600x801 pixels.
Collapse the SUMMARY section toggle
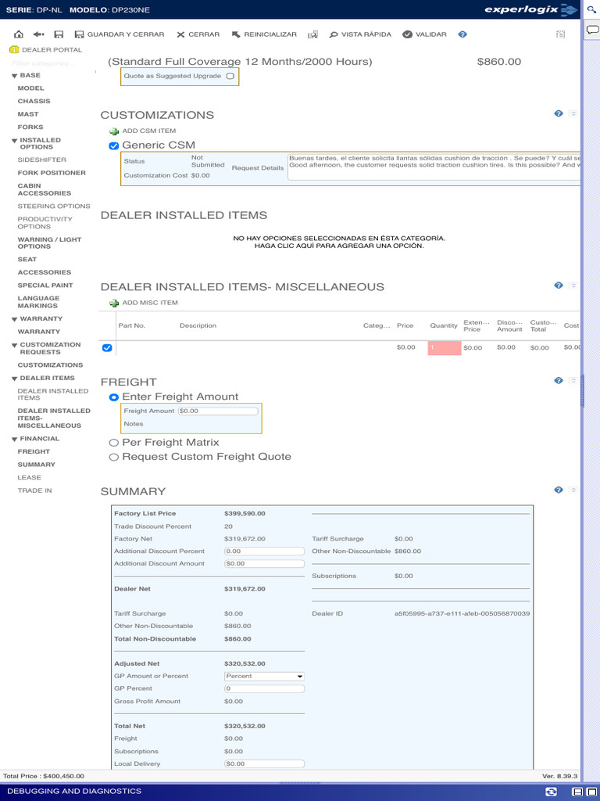(573, 490)
